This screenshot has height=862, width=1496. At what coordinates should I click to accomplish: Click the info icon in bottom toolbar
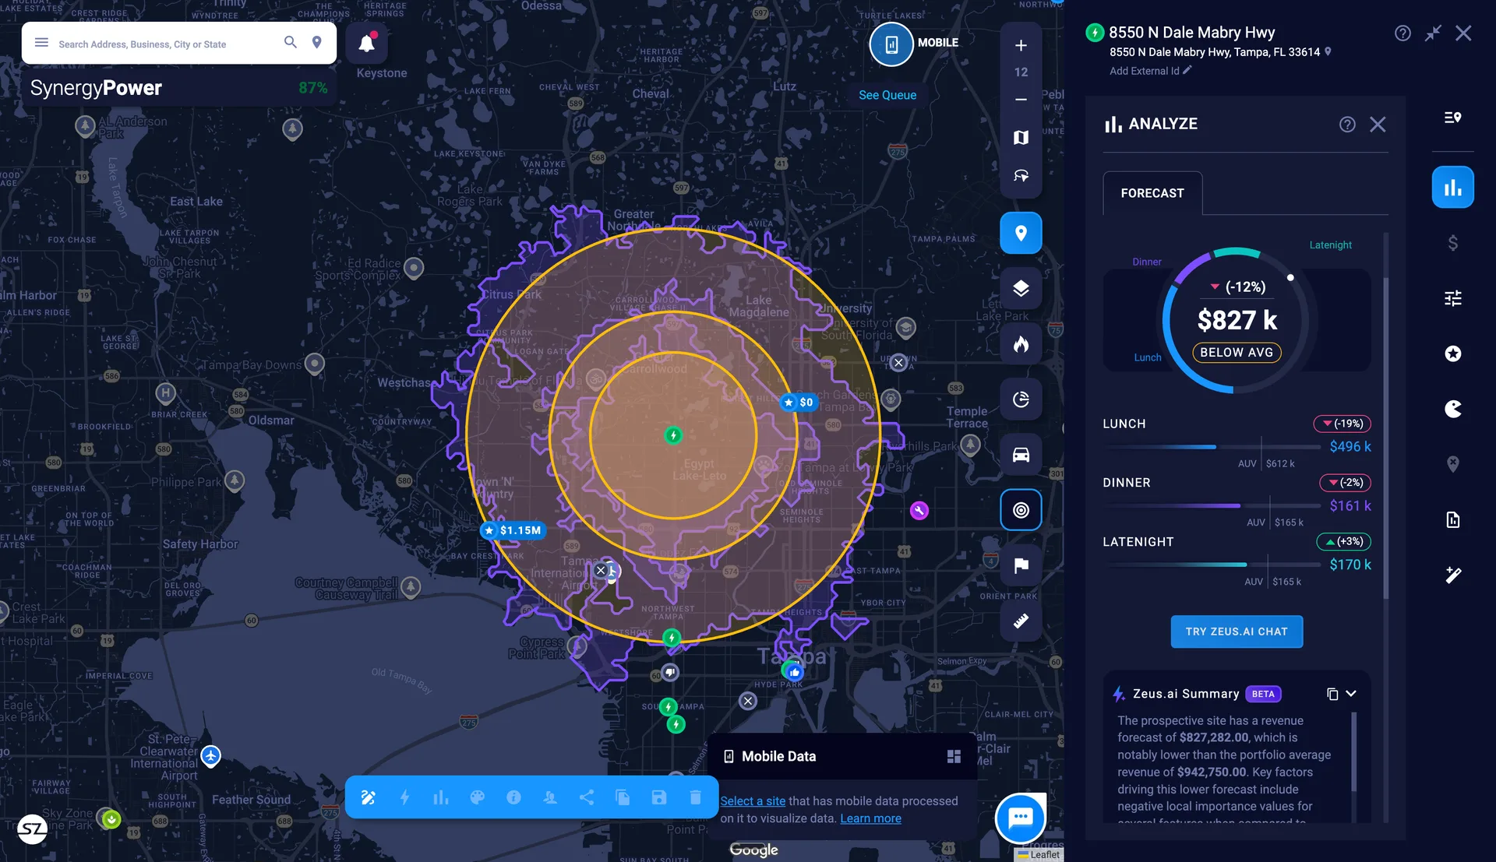coord(513,797)
